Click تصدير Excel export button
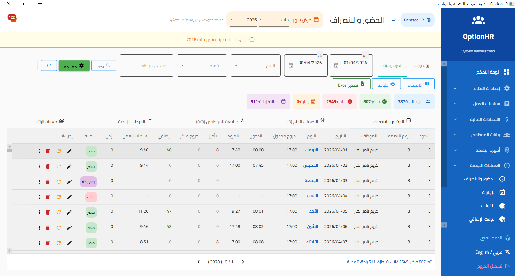This screenshot has width=515, height=276. 352,84
